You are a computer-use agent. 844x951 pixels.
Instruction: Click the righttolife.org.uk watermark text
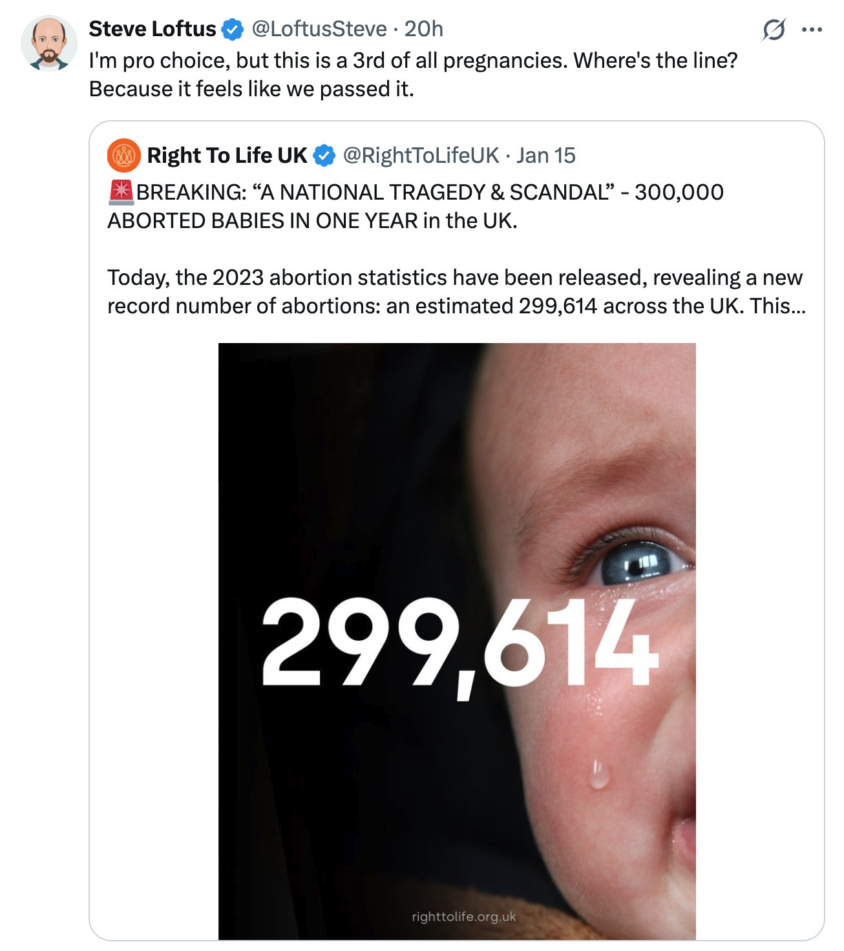point(463,917)
